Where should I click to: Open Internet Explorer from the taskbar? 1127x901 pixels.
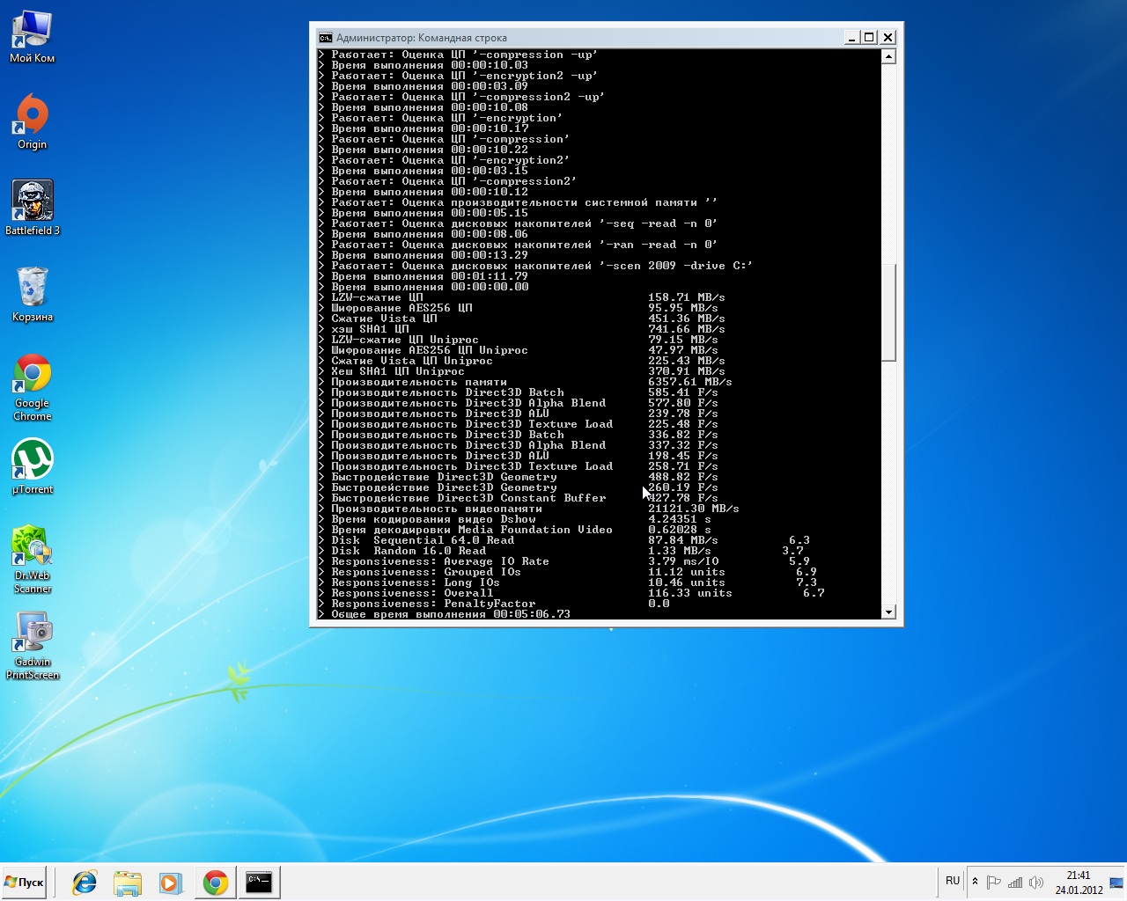coord(85,883)
